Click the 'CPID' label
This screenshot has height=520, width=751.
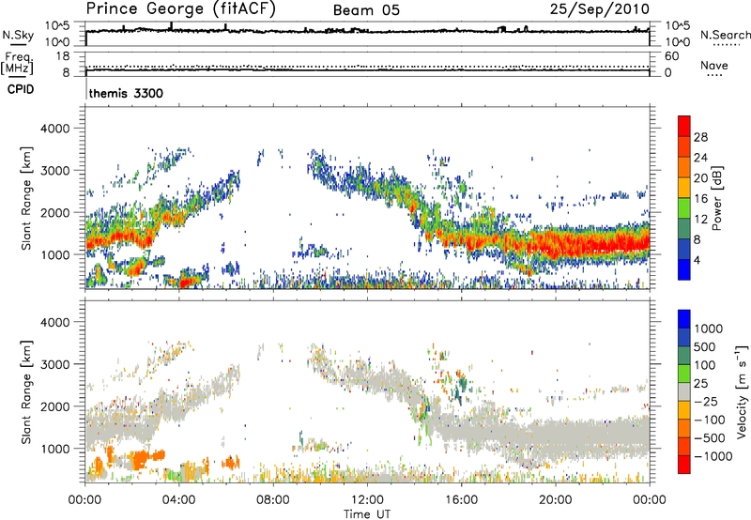tap(21, 89)
